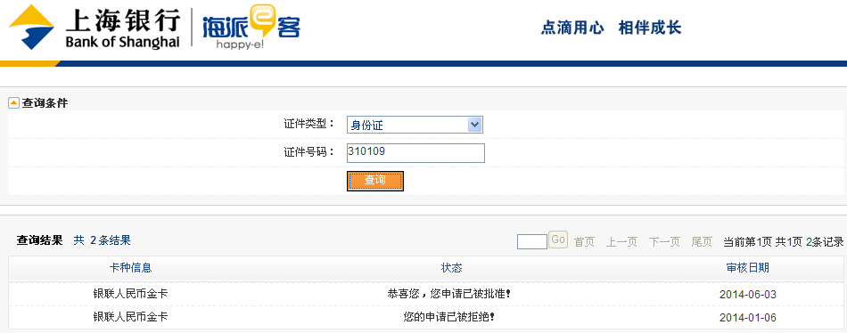The height and width of the screenshot is (333, 847).
Task: Jump to 尾页 last page link
Action: [x=702, y=242]
